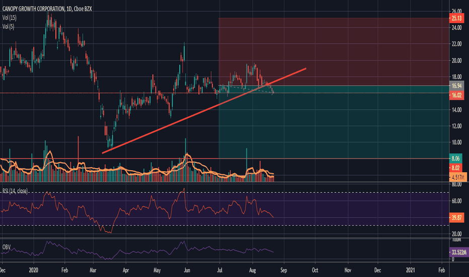Click the 16.02 current price label

coord(456,95)
